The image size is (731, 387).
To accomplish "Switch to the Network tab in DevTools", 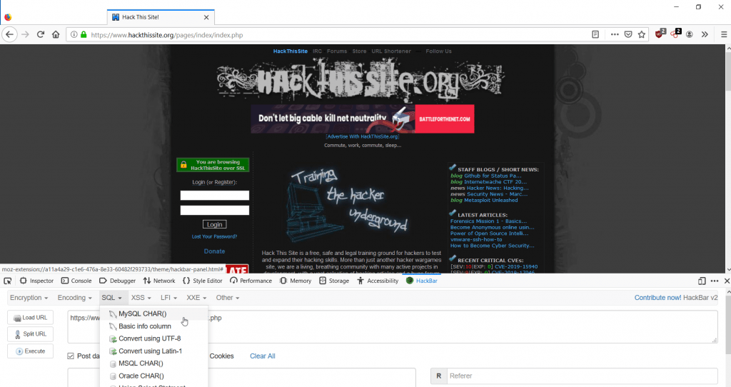I will tap(158, 281).
